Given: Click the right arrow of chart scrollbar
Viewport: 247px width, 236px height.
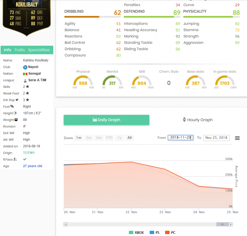Looking at the screenshot, I should click(231, 224).
